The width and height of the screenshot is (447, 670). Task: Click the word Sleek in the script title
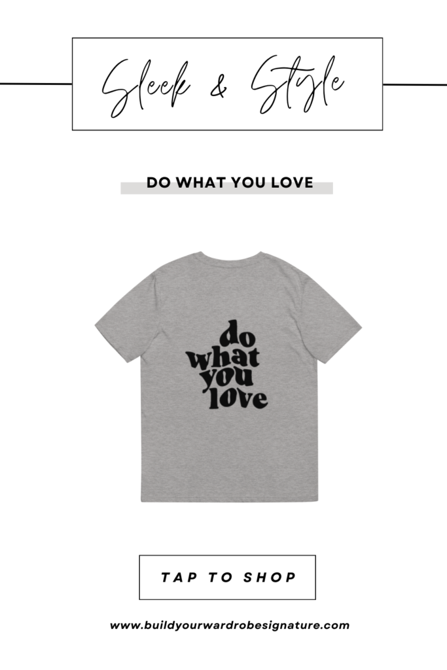pos(146,87)
